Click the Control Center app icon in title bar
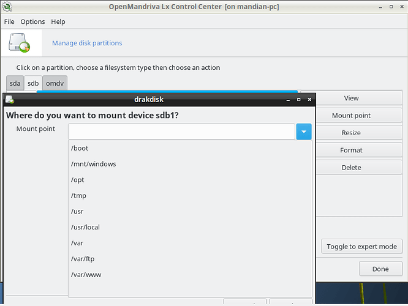The width and height of the screenshot is (408, 306). coord(7,7)
